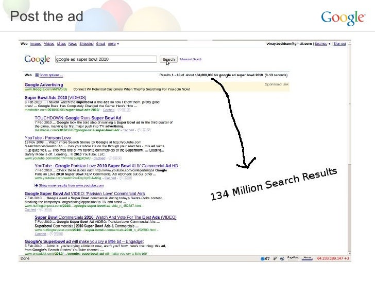Click comment icon for YouTube Parisian Love result
This screenshot has height=281, width=375.
point(110,158)
